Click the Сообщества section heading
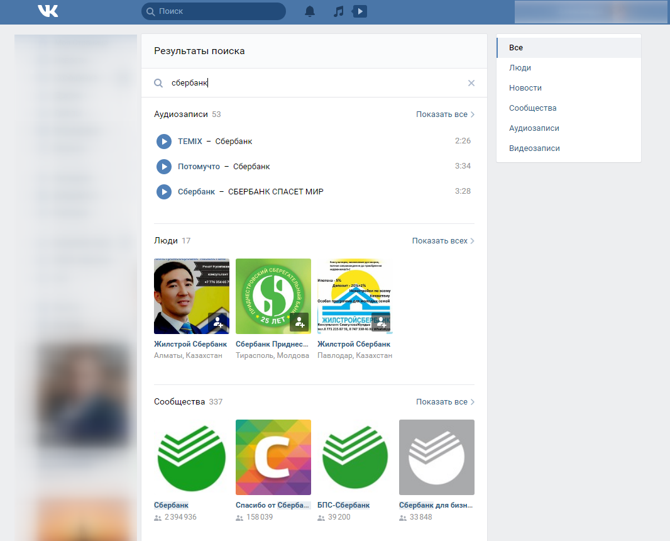Image resolution: width=670 pixels, height=541 pixels. [180, 401]
